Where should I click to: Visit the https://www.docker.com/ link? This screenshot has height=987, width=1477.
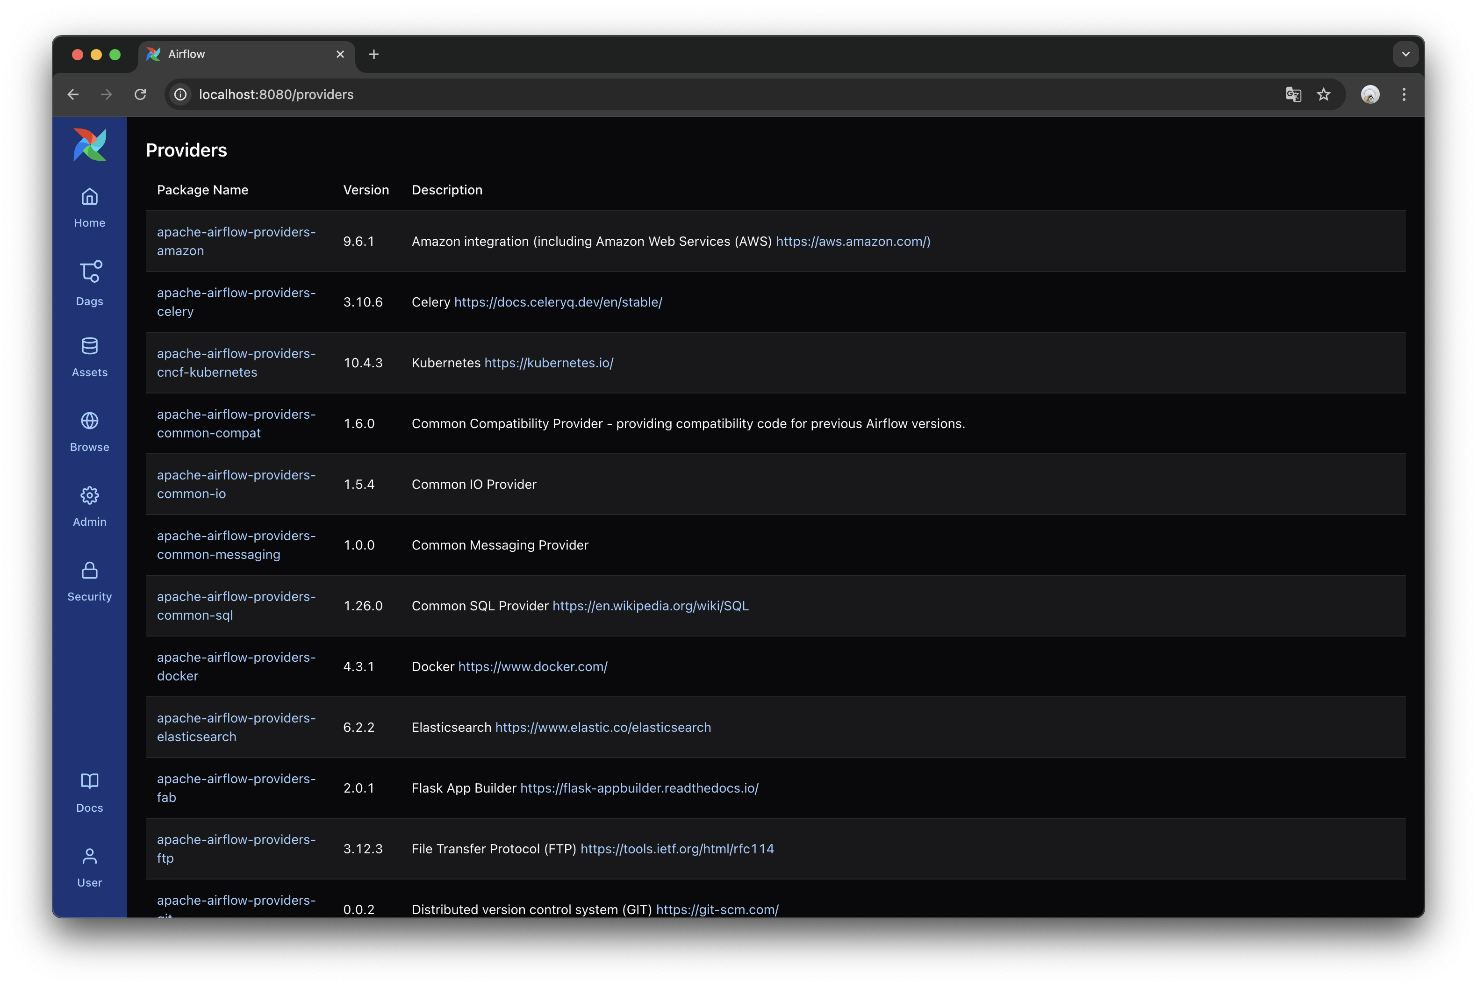[533, 666]
